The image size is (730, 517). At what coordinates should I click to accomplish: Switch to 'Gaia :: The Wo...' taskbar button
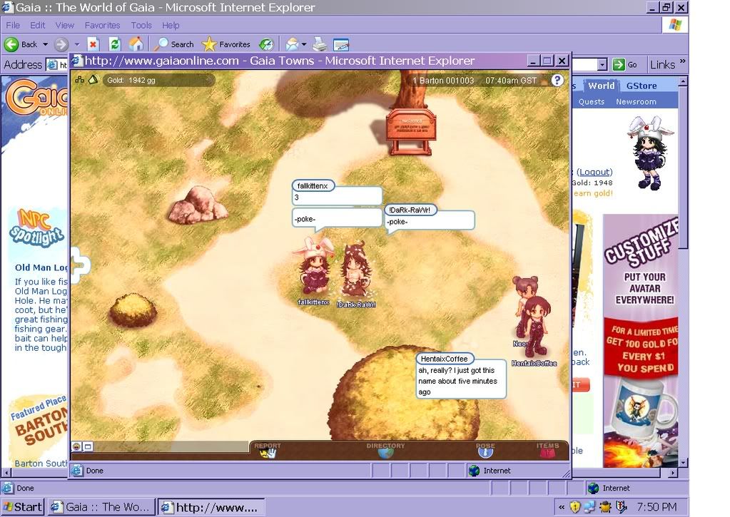[x=101, y=507]
